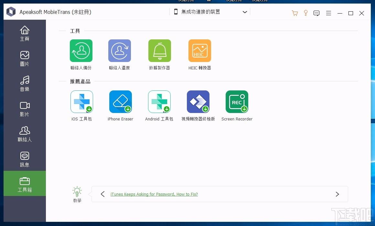The image size is (375, 226).
Task: Download the iPhone Eraser product
Action: (x=121, y=101)
